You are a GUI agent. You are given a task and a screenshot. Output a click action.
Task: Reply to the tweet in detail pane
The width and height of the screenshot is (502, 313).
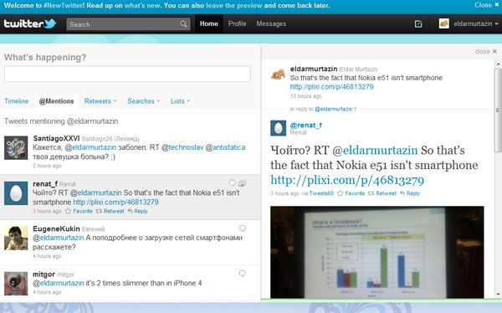tap(410, 193)
